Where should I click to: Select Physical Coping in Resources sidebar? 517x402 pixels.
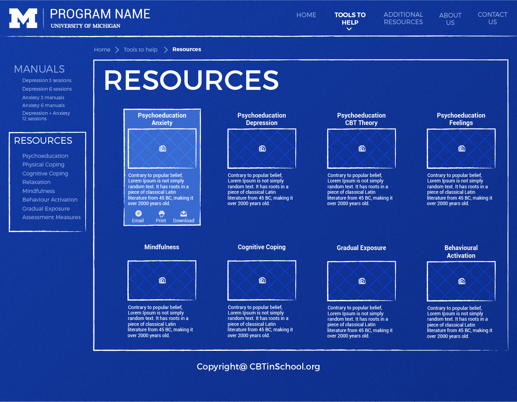coord(43,164)
